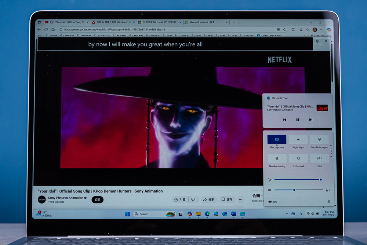Viewport: 367px width, 245px height.
Task: Turn off Live captions quick setting
Action: click(277, 139)
